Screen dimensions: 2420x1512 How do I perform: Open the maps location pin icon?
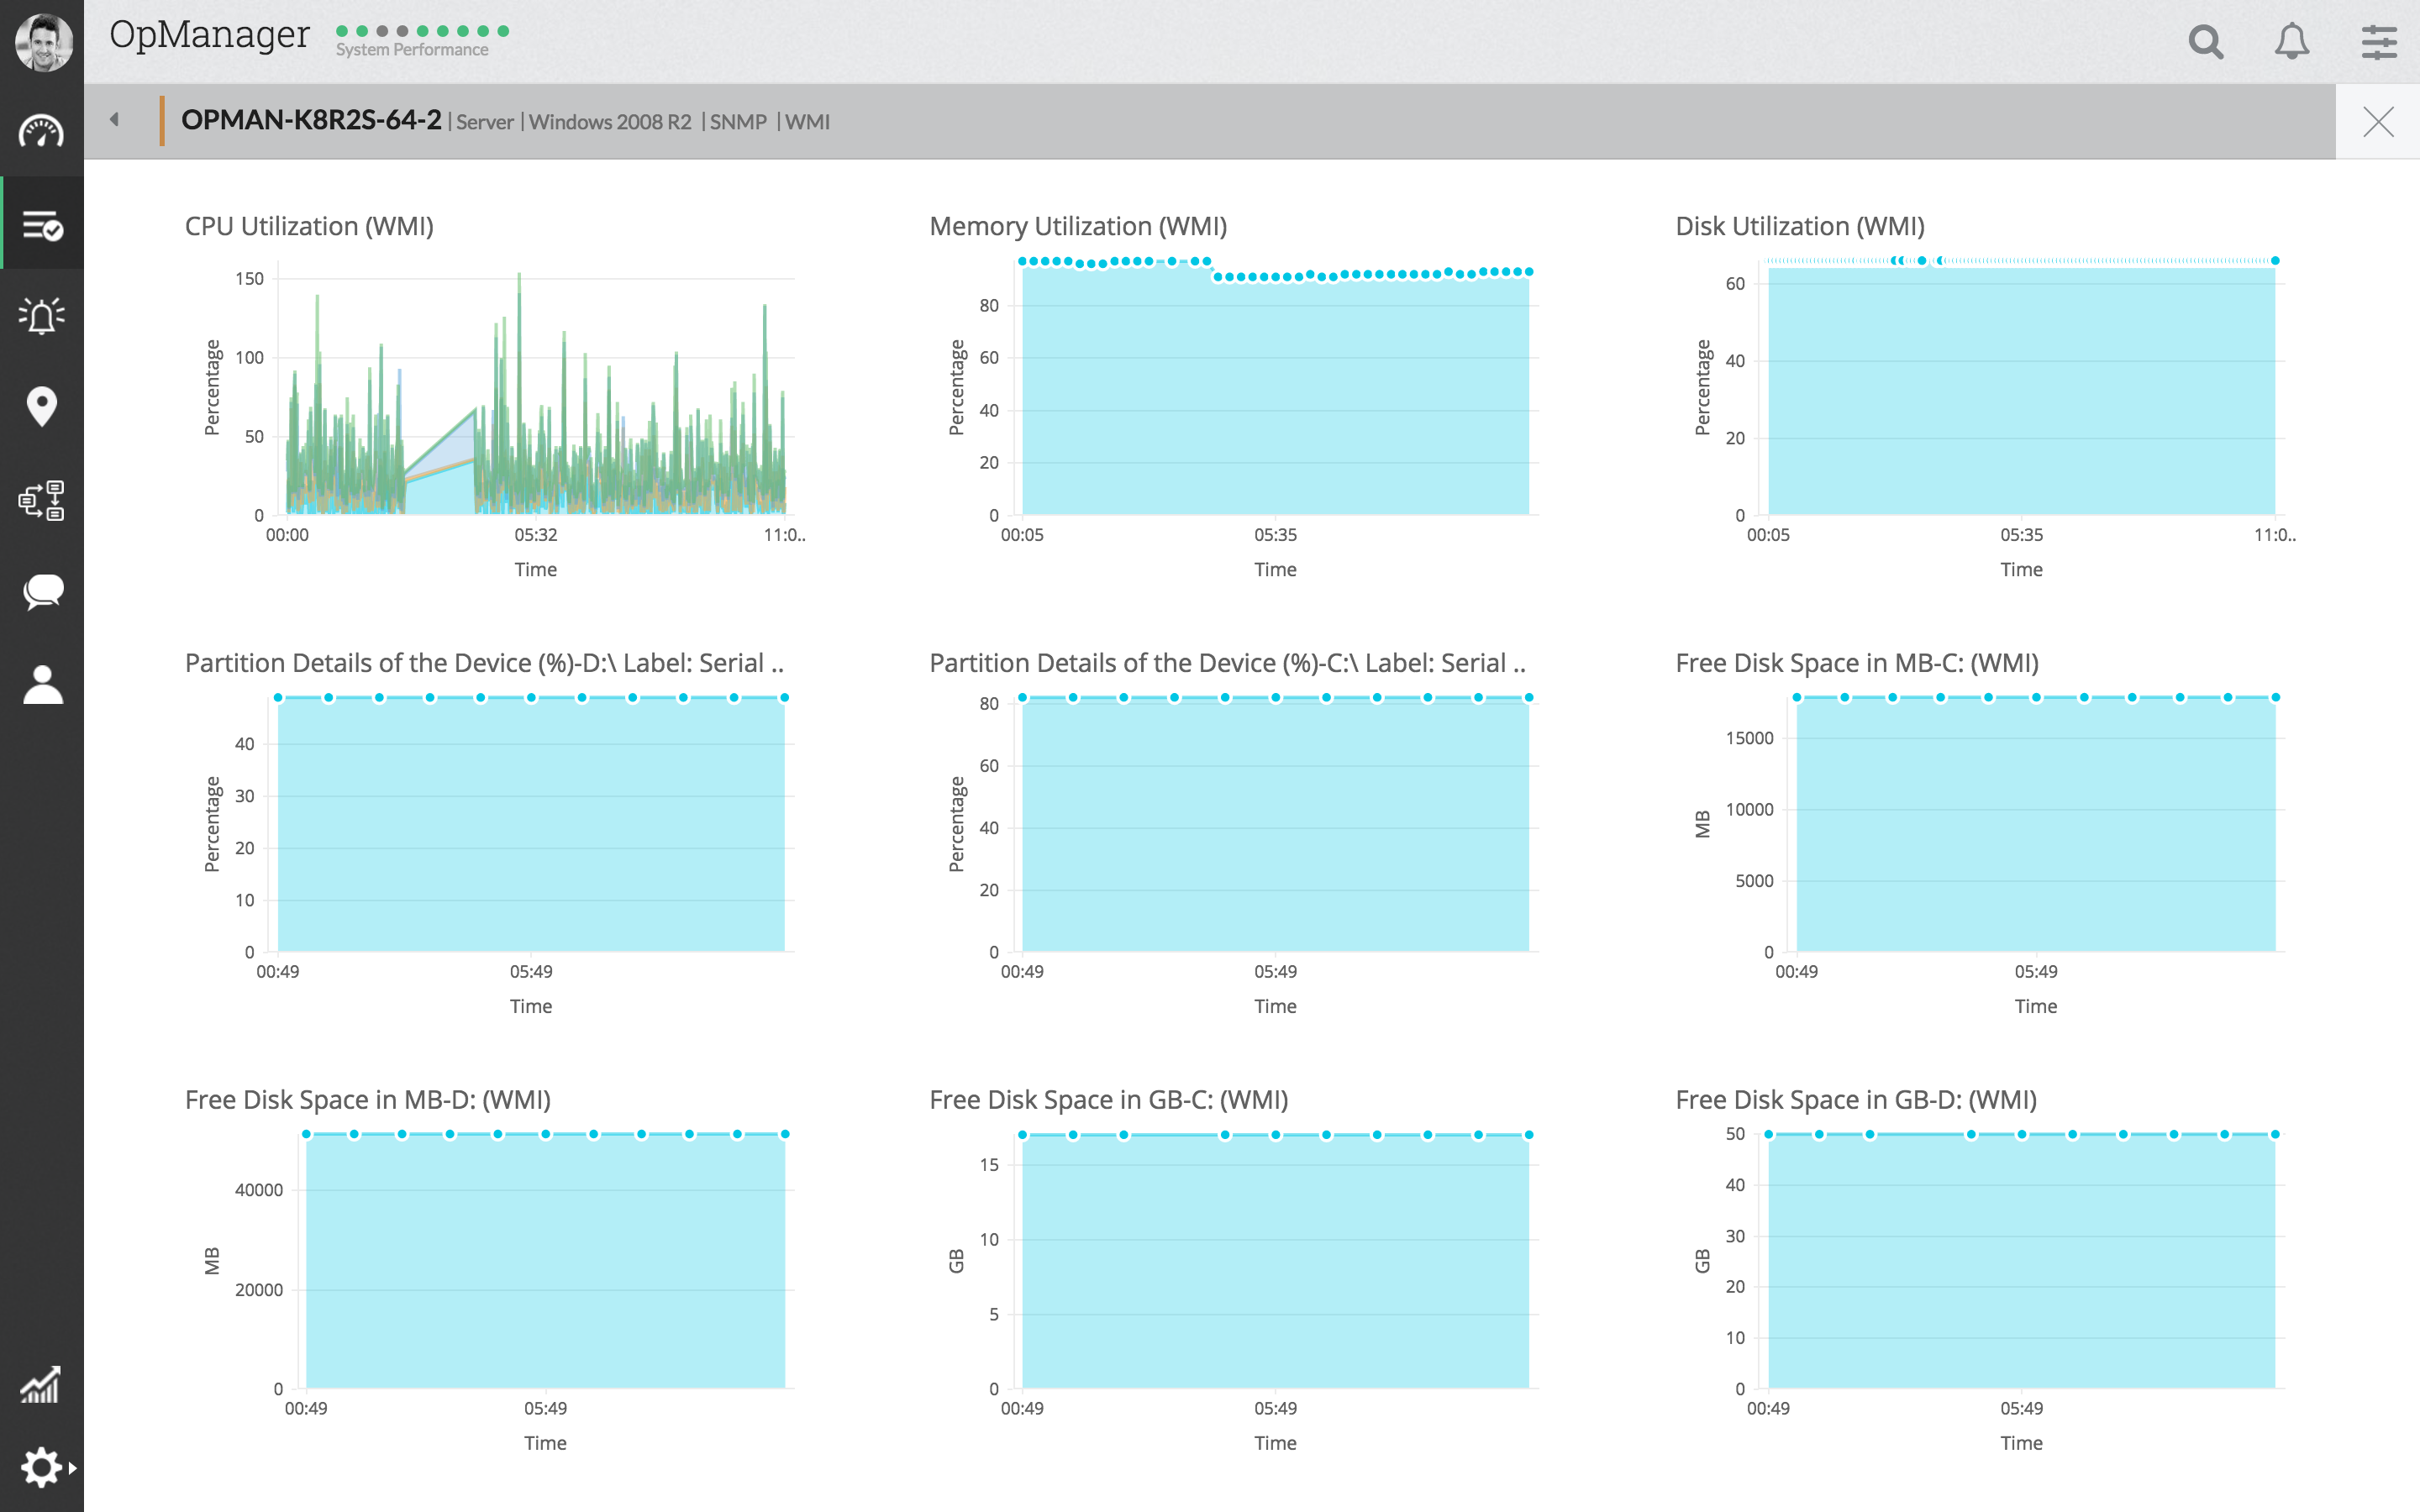(41, 406)
